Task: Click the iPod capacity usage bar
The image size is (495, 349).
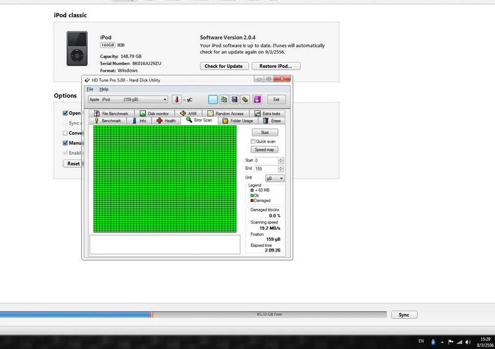Action: pyautogui.click(x=193, y=314)
